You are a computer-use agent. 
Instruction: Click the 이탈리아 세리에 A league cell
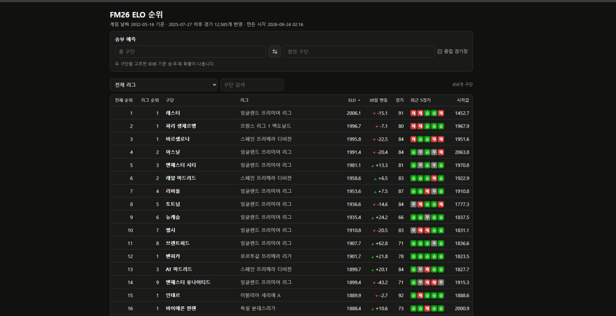point(260,295)
